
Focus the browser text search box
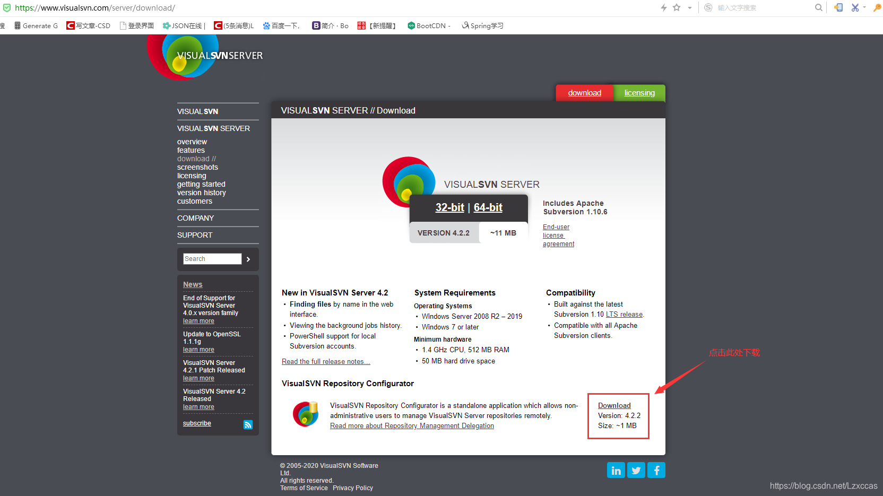[x=764, y=7]
